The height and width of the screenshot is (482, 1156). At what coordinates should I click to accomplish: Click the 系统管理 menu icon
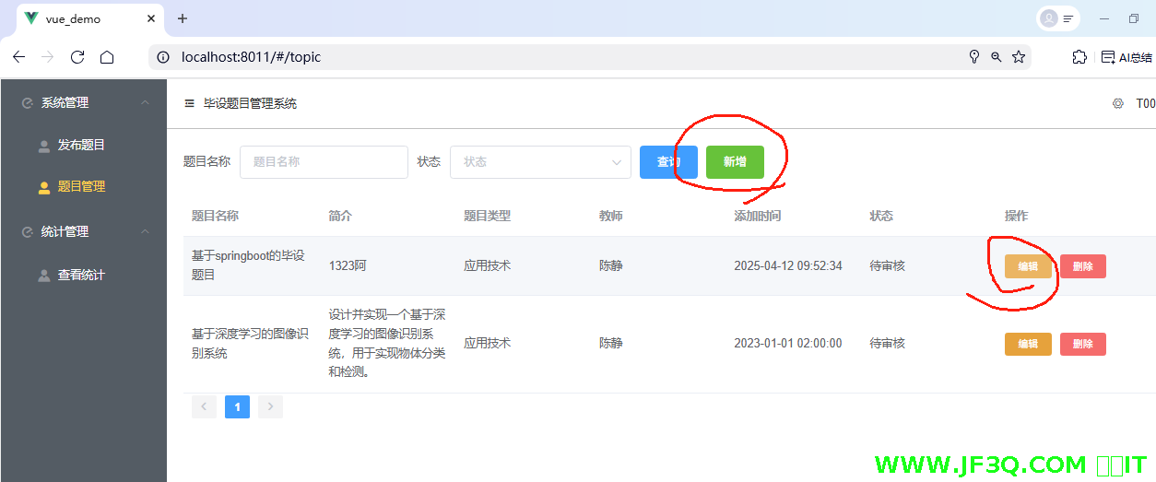[x=27, y=103]
